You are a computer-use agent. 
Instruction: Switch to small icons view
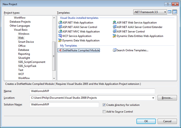[175, 12]
